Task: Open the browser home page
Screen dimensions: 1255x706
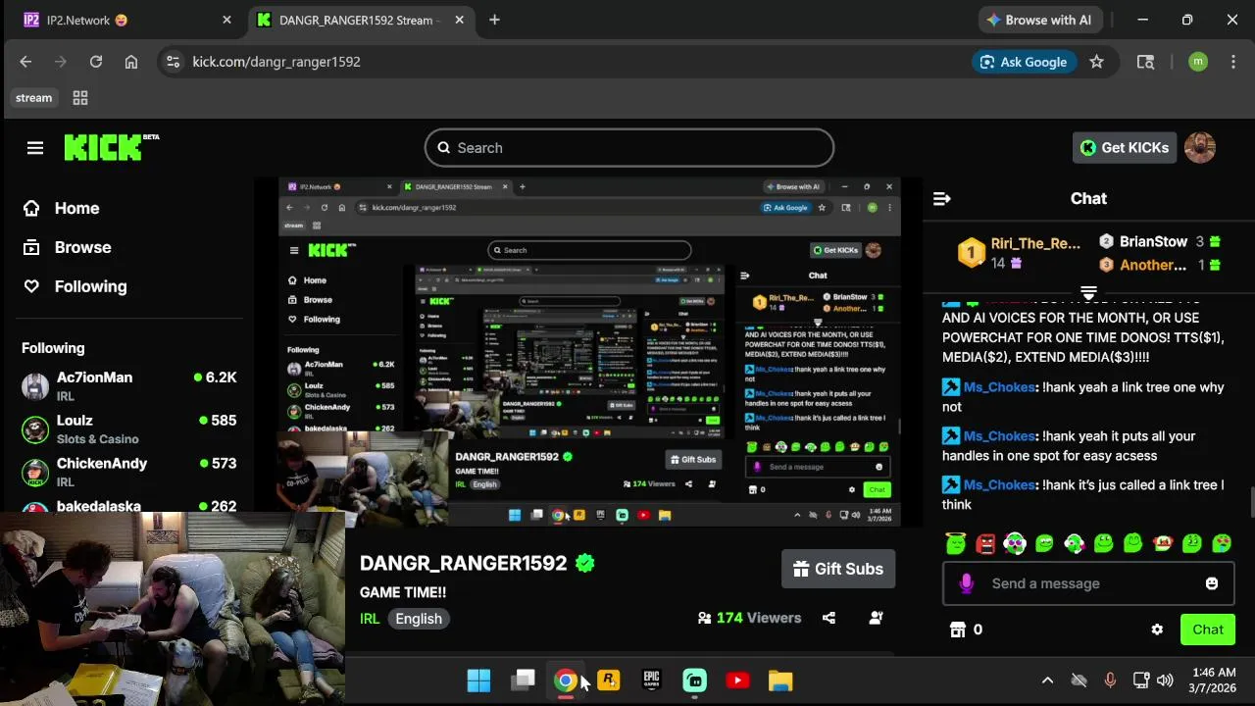Action: click(131, 62)
